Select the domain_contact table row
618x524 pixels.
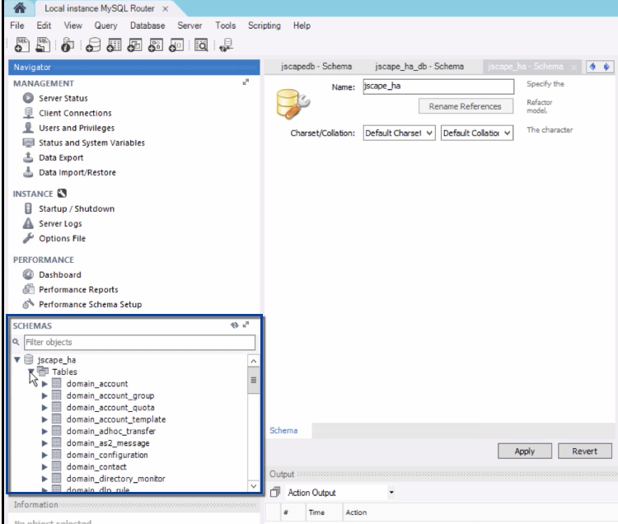[96, 467]
